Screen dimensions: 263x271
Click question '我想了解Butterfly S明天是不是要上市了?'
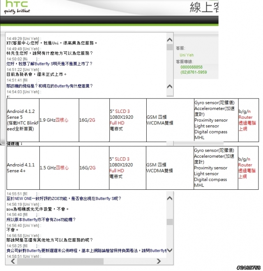point(49,64)
